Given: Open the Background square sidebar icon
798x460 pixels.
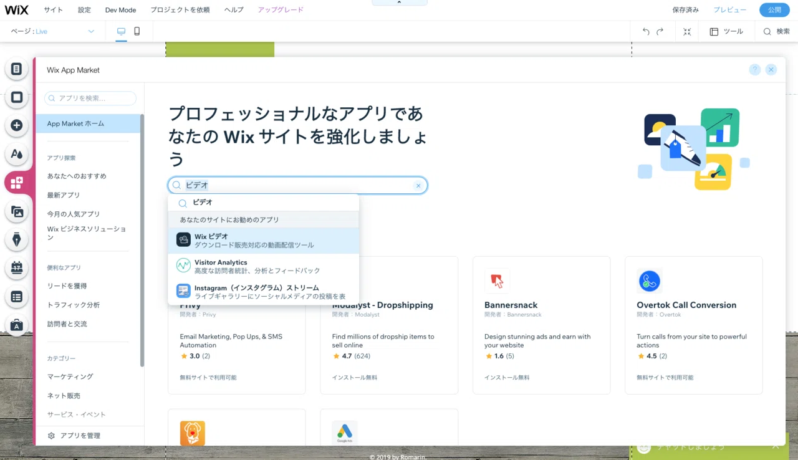Looking at the screenshot, I should click(17, 97).
